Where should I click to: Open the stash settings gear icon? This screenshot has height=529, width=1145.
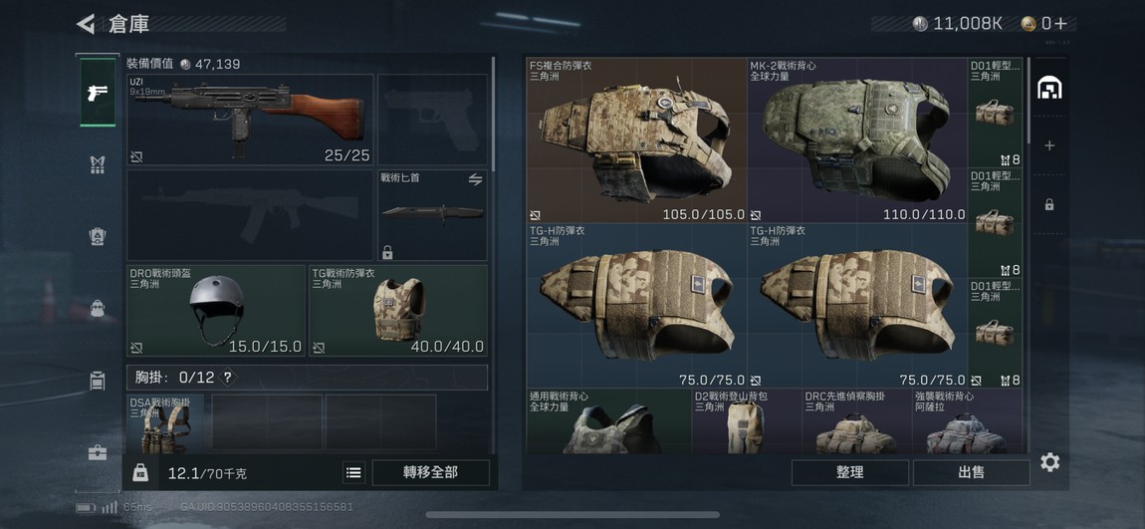coord(1050,462)
